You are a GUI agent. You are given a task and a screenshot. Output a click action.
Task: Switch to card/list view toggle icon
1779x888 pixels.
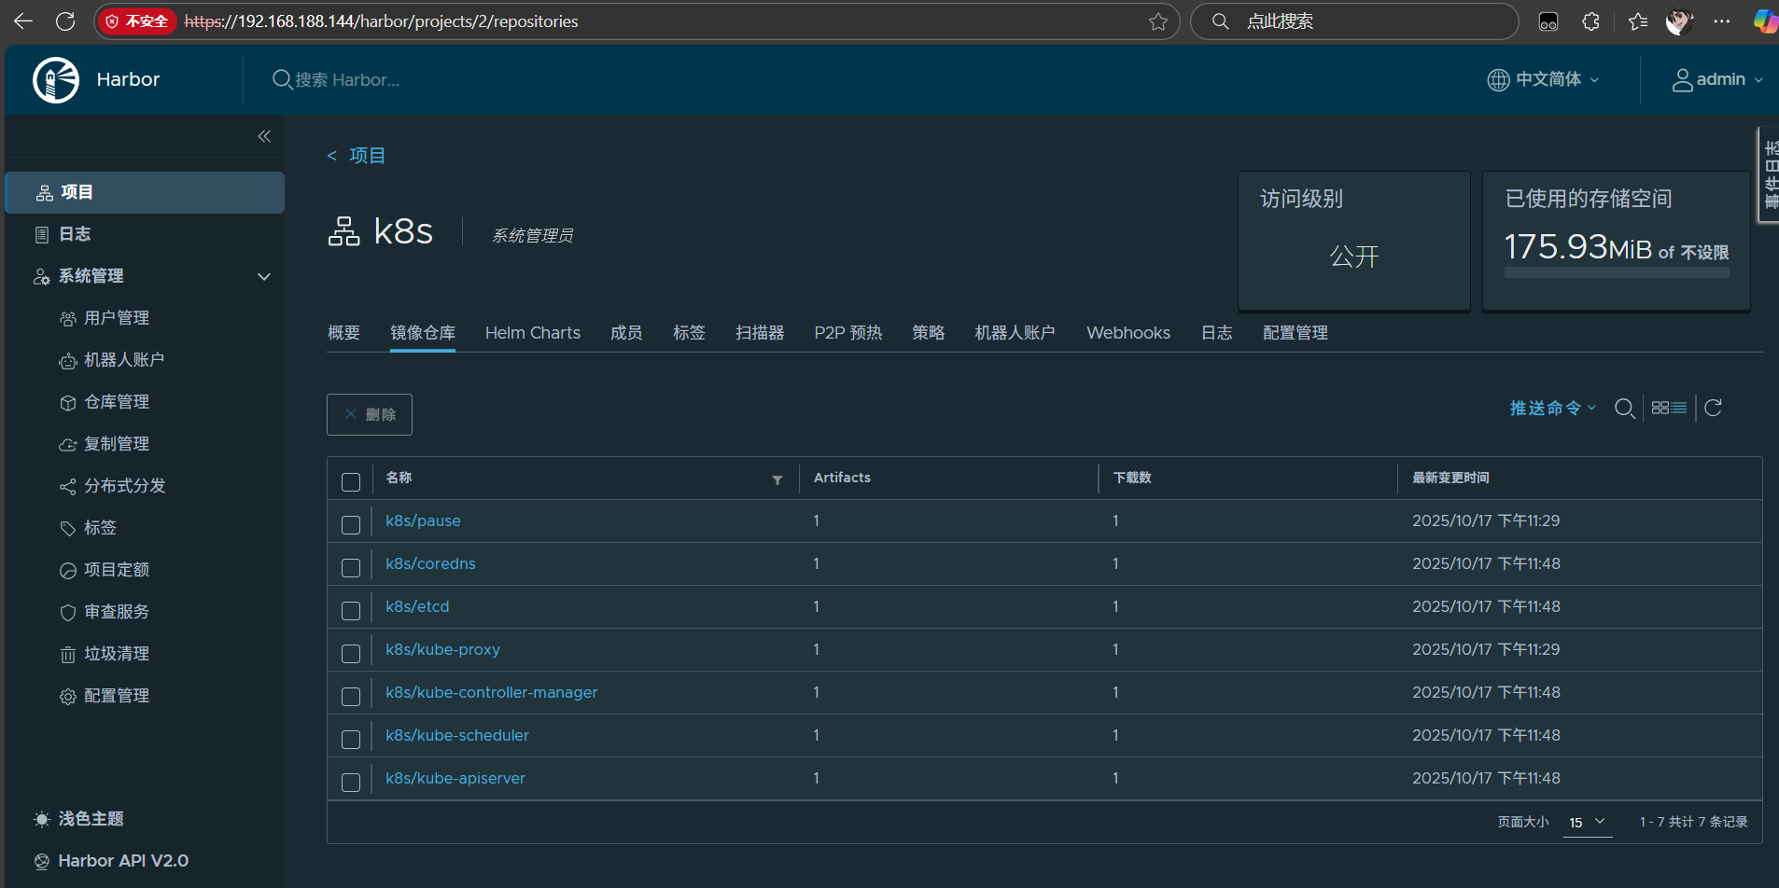tap(1669, 408)
